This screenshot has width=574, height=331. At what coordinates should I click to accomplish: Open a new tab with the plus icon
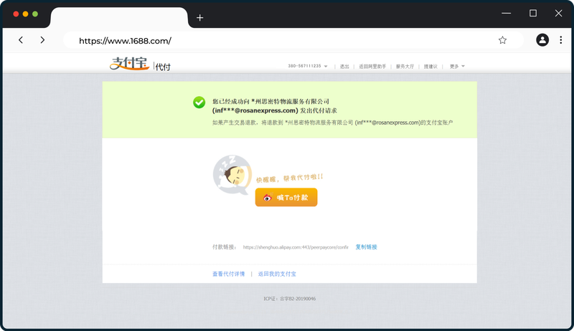point(200,17)
